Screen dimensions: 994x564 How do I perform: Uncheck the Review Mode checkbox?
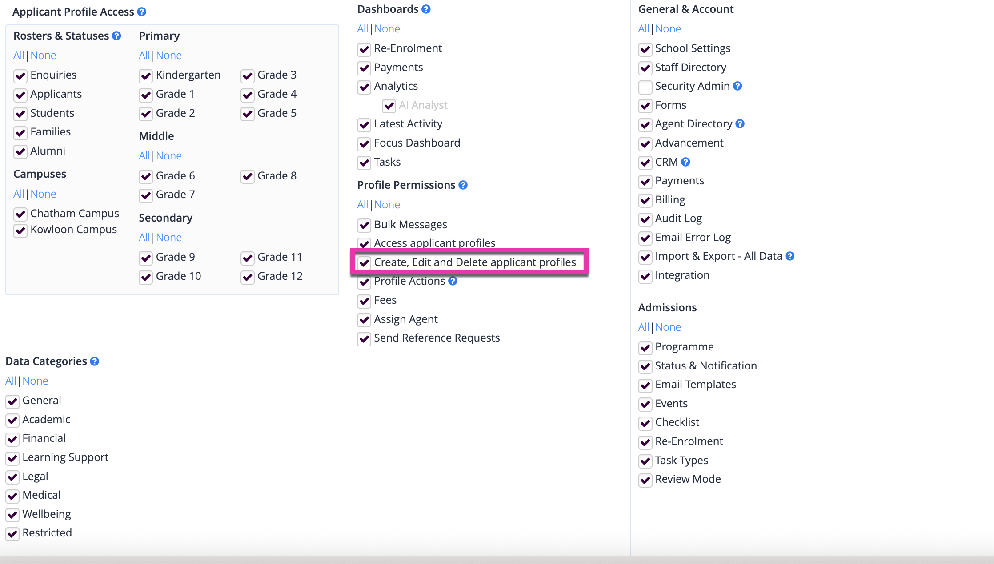645,480
